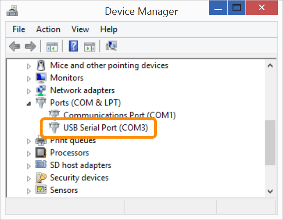Click the Forward arrow toolbar icon
Viewport: 283px width, 220px height.
pyautogui.click(x=31, y=46)
